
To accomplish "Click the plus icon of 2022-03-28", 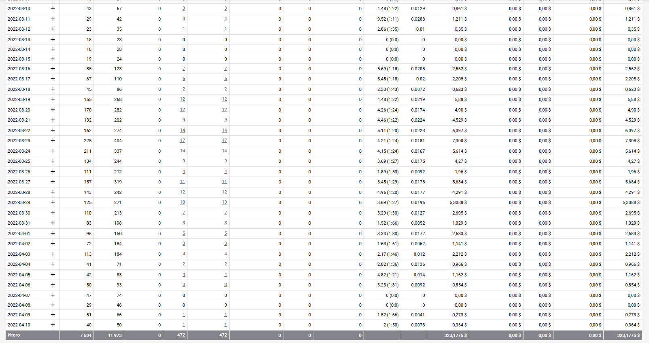I will pos(53,192).
